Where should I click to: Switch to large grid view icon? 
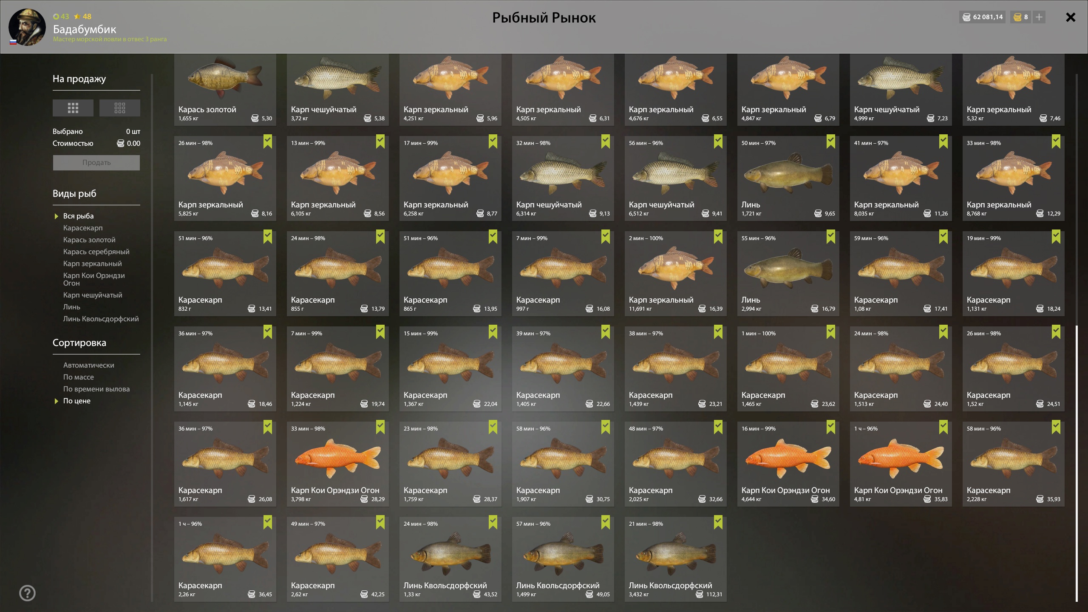(x=73, y=108)
